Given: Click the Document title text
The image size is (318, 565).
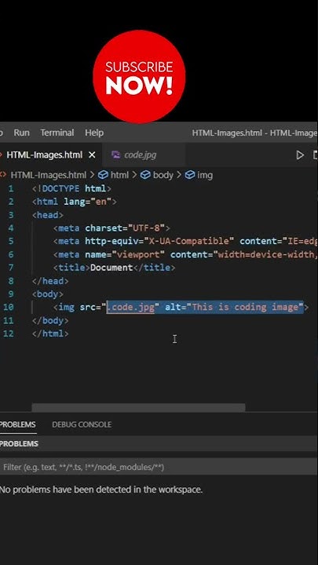Looking at the screenshot, I should [x=111, y=268].
